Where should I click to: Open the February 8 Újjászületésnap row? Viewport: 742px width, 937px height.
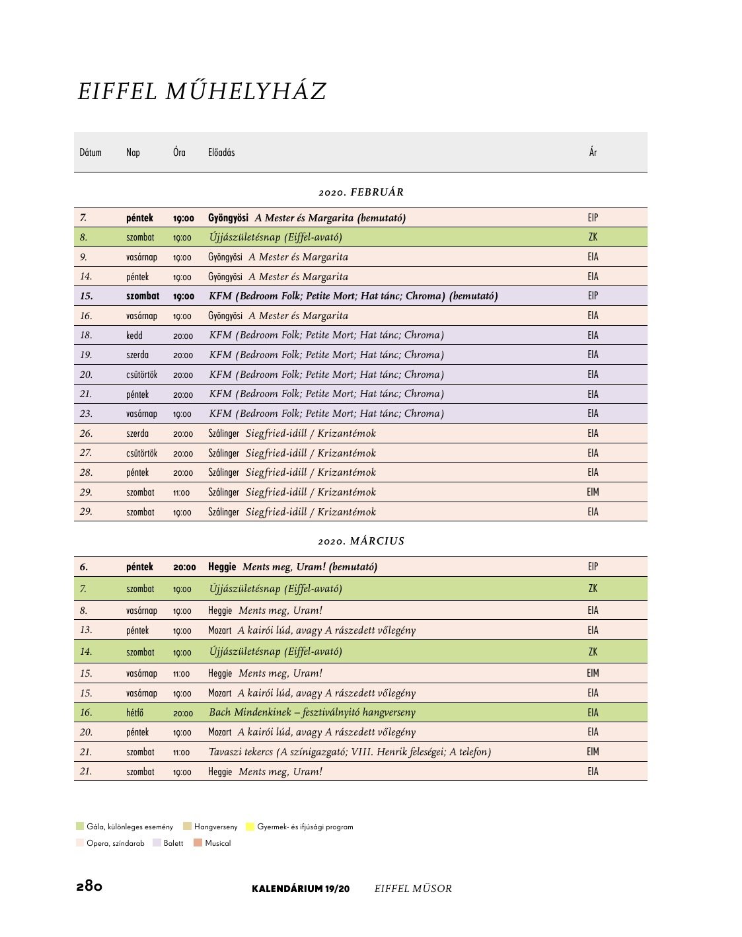point(361,237)
